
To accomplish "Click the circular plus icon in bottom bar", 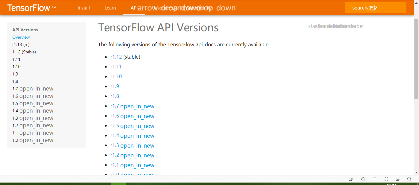I will tap(363, 179).
